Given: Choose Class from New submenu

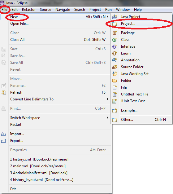Looking at the screenshot, I should point(125,40).
